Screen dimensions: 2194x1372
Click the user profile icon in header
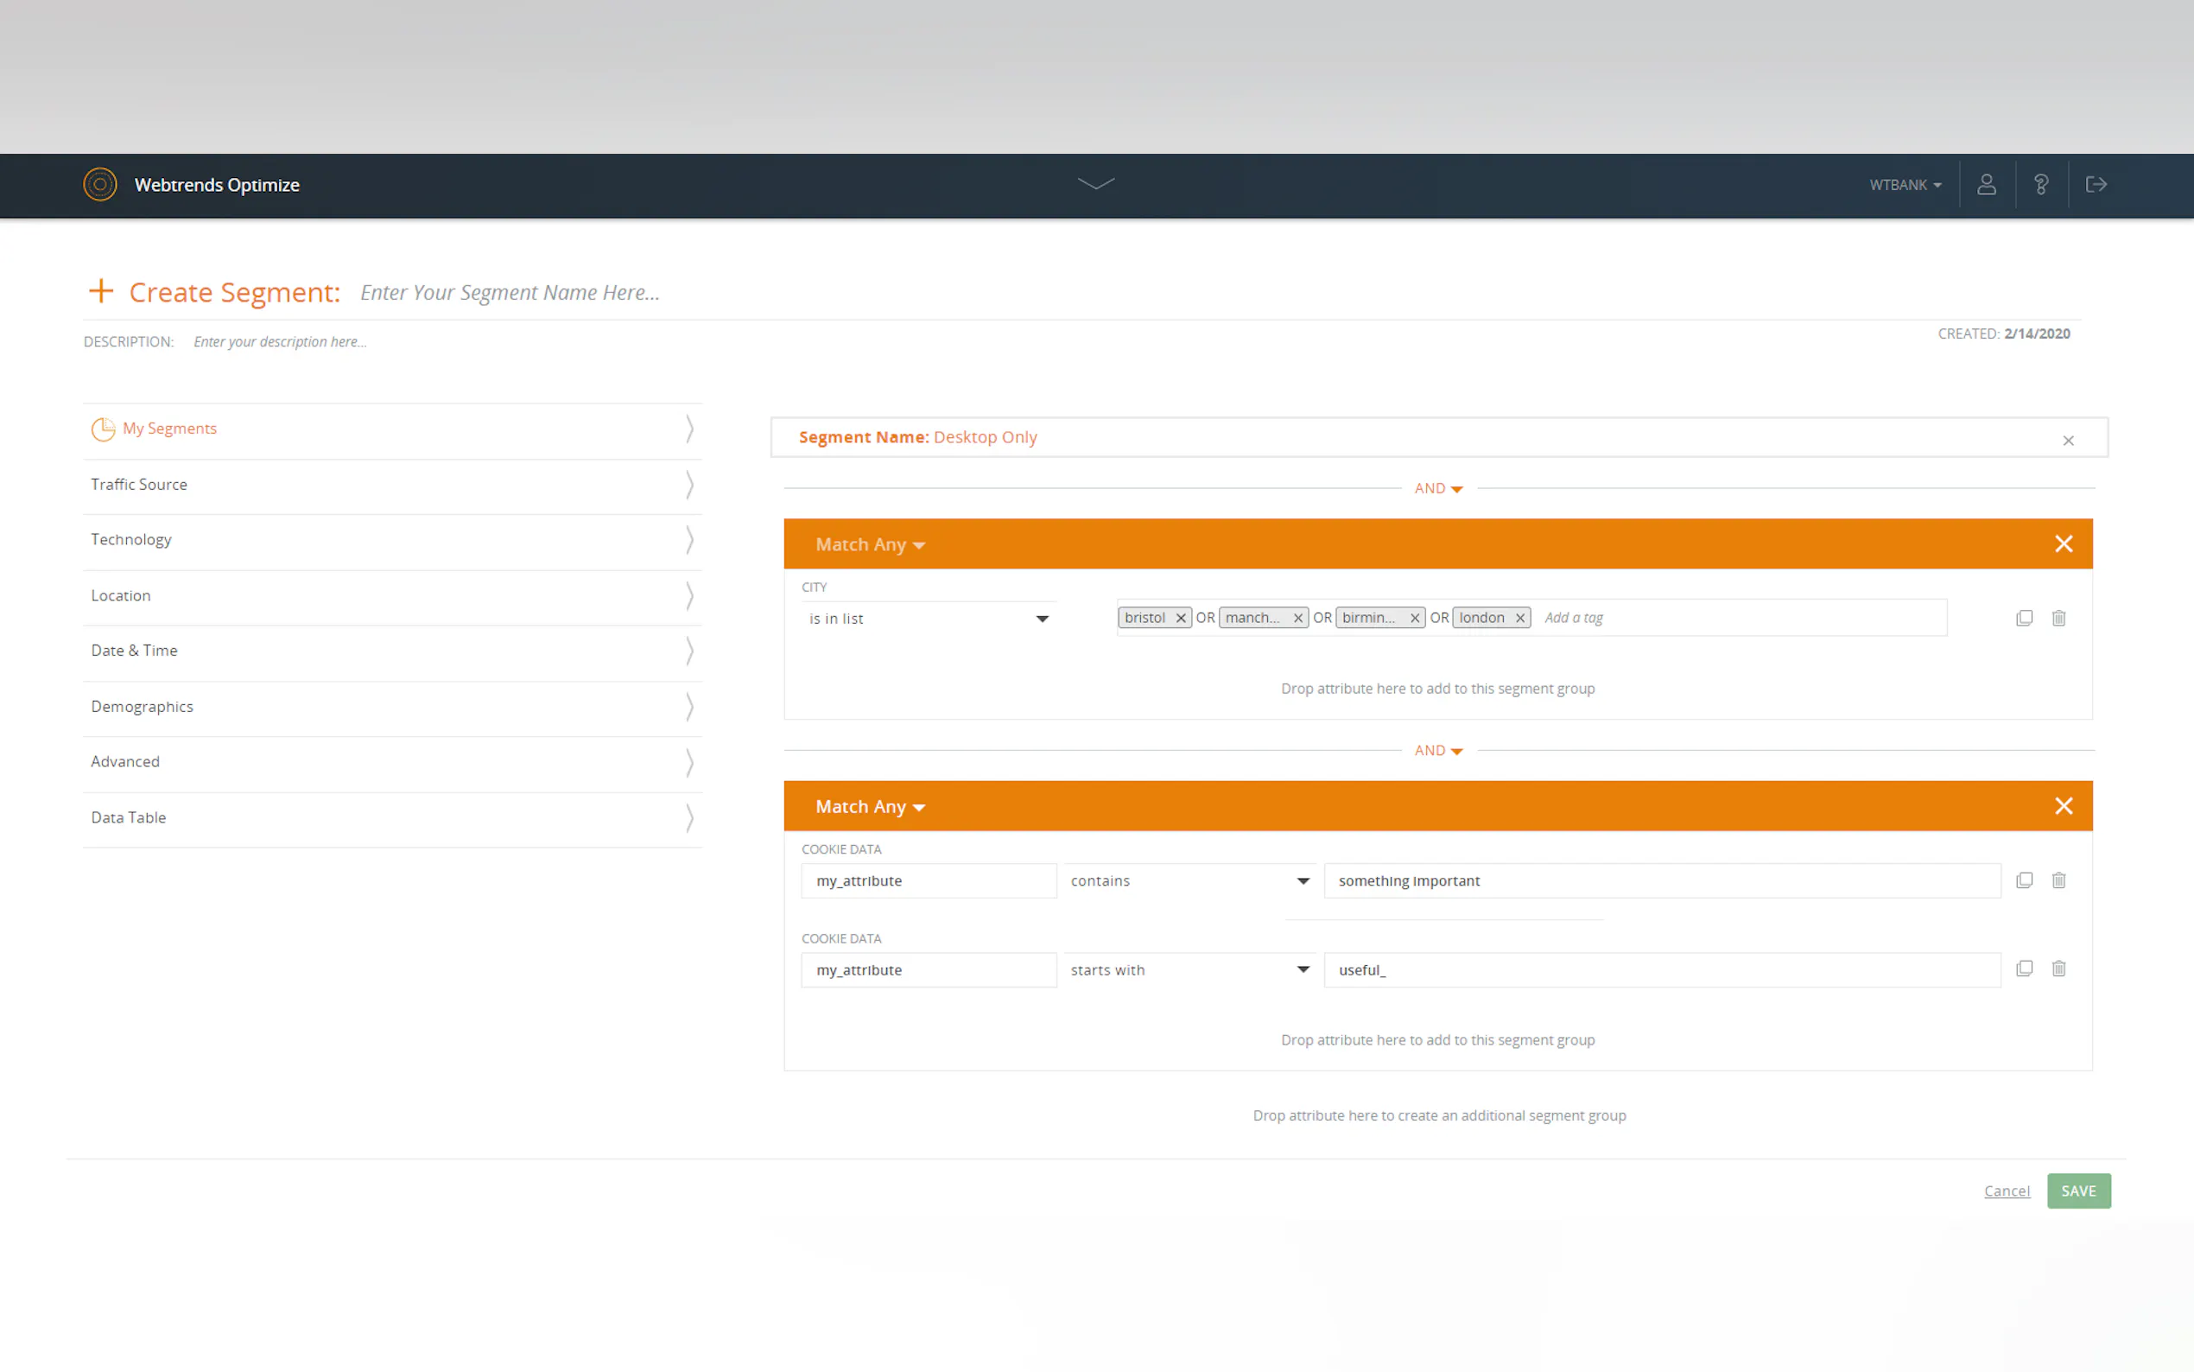pos(1985,184)
